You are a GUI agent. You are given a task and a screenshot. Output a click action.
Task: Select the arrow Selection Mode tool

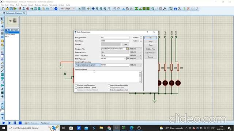pos(2,19)
